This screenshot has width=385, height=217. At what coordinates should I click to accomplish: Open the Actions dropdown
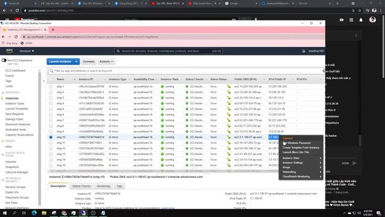(x=106, y=61)
